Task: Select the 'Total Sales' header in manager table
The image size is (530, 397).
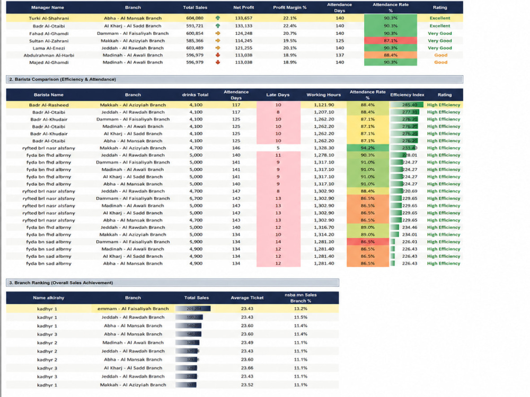Action: (195, 7)
